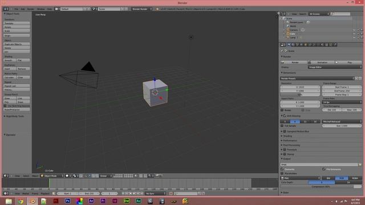Click the Smooth shading button
Image resolution: width=365 pixels, height=205 pixels.
[x=10, y=60]
